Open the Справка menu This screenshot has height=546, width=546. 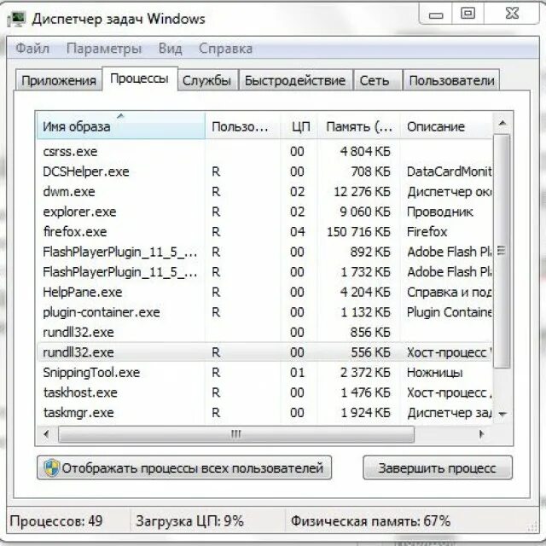click(x=225, y=49)
